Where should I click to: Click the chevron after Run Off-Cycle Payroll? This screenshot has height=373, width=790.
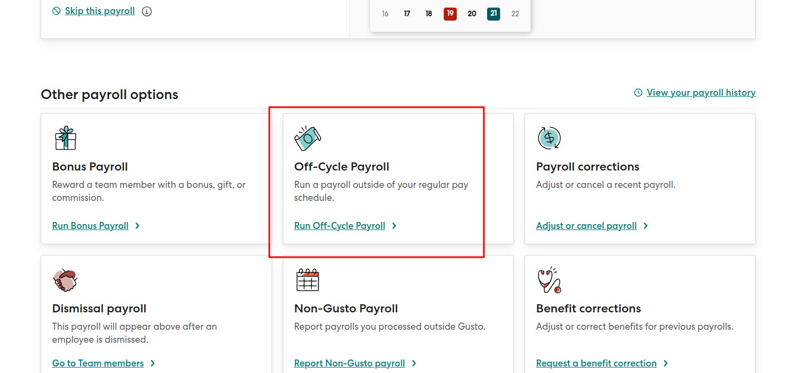click(x=394, y=226)
